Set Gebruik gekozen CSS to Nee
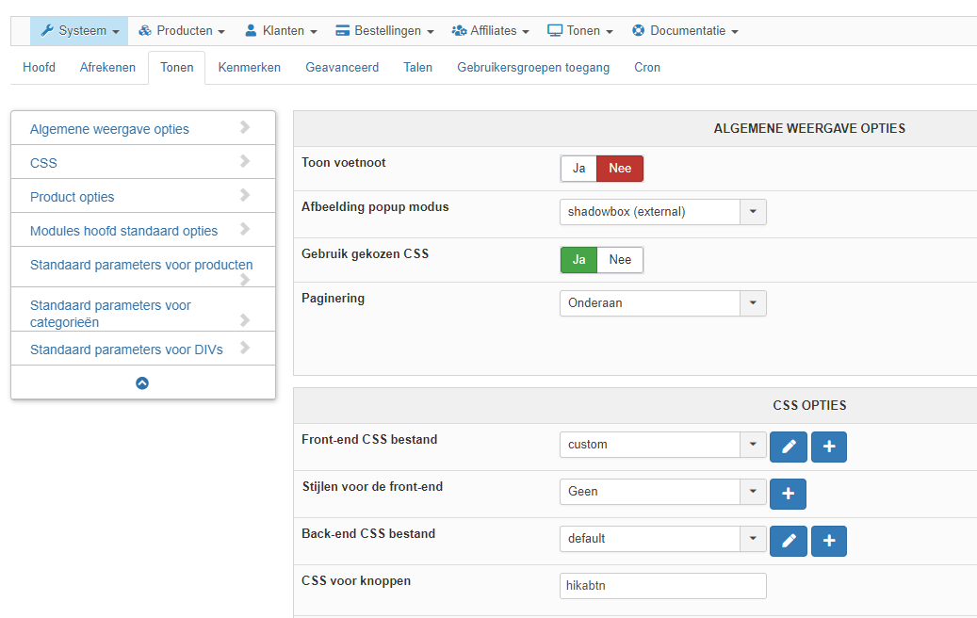This screenshot has height=618, width=977. tap(620, 260)
